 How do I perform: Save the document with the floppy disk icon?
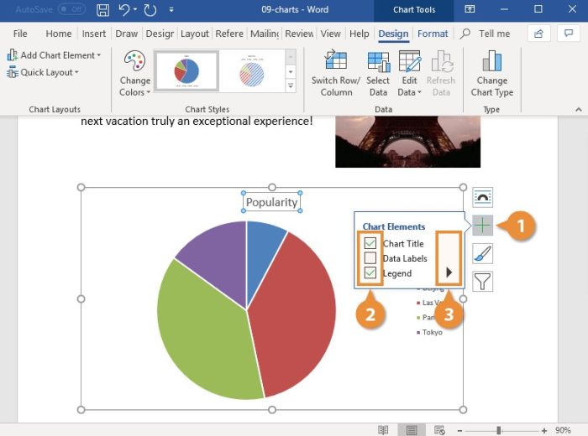point(102,10)
